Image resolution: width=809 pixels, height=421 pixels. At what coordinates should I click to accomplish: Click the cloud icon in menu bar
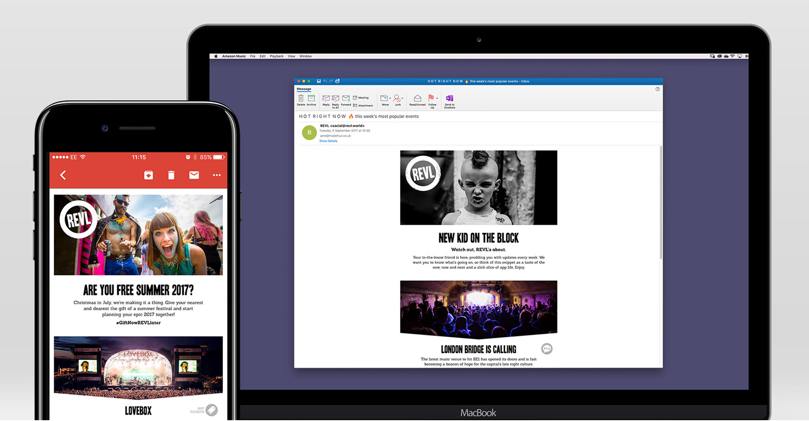[726, 56]
